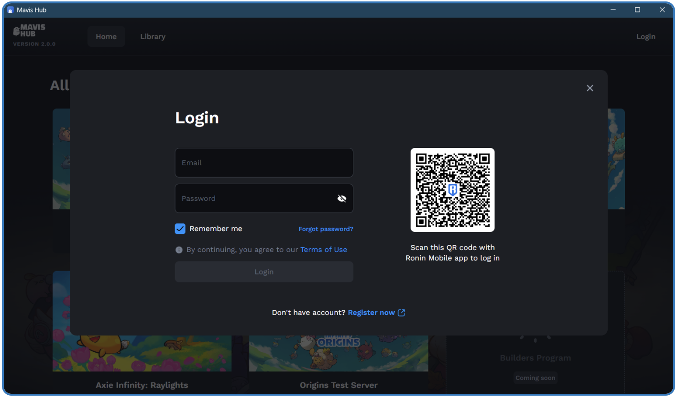Screen dimensions: 678x399
Task: Uncheck the Remember me checkbox
Action: [180, 229]
